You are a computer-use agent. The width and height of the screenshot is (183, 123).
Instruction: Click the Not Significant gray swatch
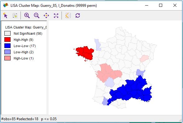pos(7,33)
